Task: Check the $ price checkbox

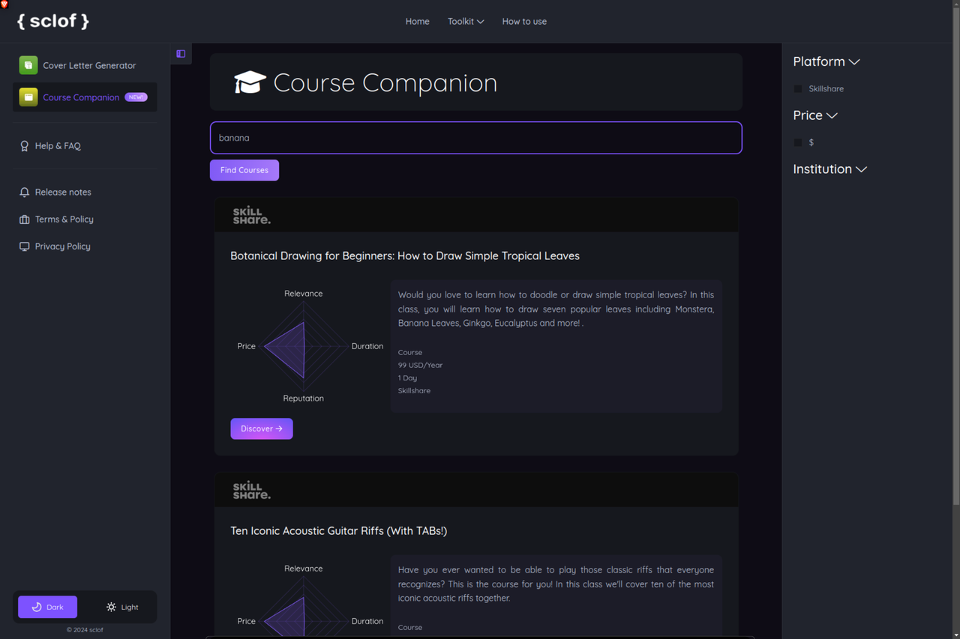Action: click(x=798, y=142)
